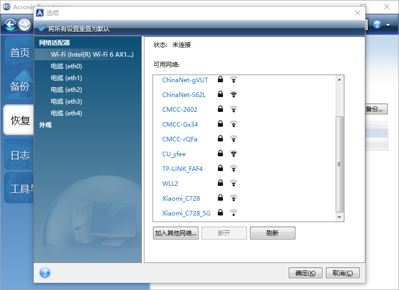Confirm with the 确定(K) button
The height and width of the screenshot is (290, 399).
tap(305, 273)
